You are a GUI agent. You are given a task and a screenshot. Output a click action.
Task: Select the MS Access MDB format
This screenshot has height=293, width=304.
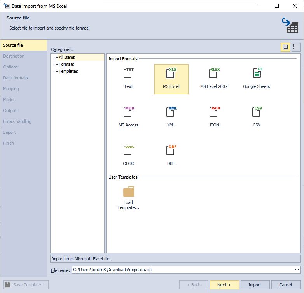[x=128, y=118]
